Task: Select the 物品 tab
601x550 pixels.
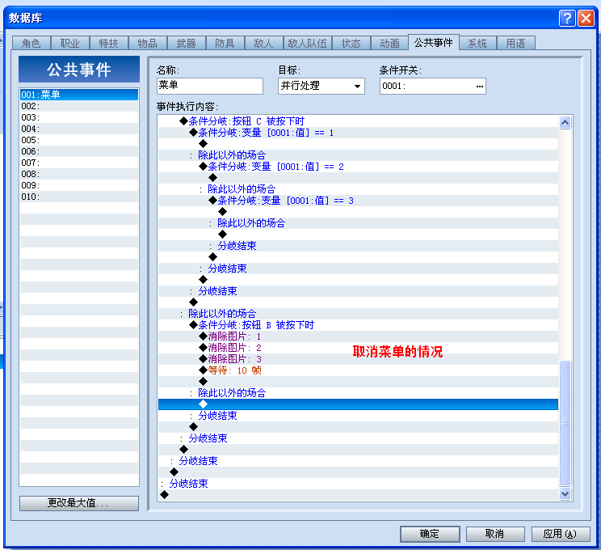Action: point(148,43)
